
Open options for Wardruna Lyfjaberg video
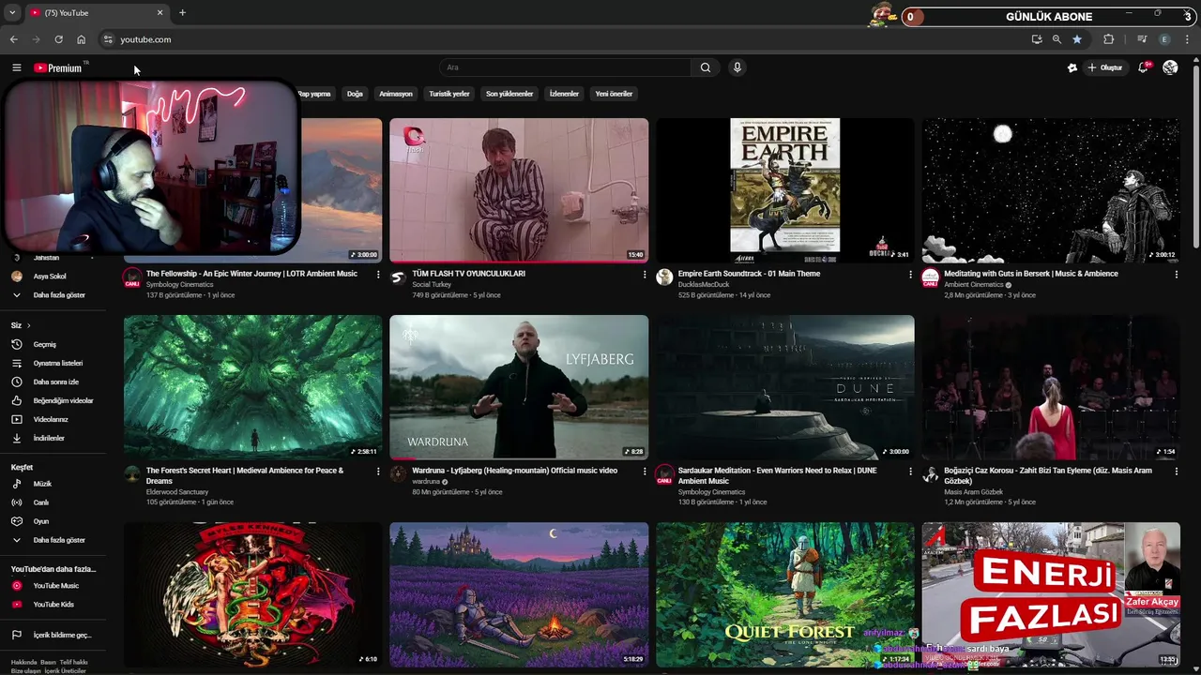[x=645, y=472]
